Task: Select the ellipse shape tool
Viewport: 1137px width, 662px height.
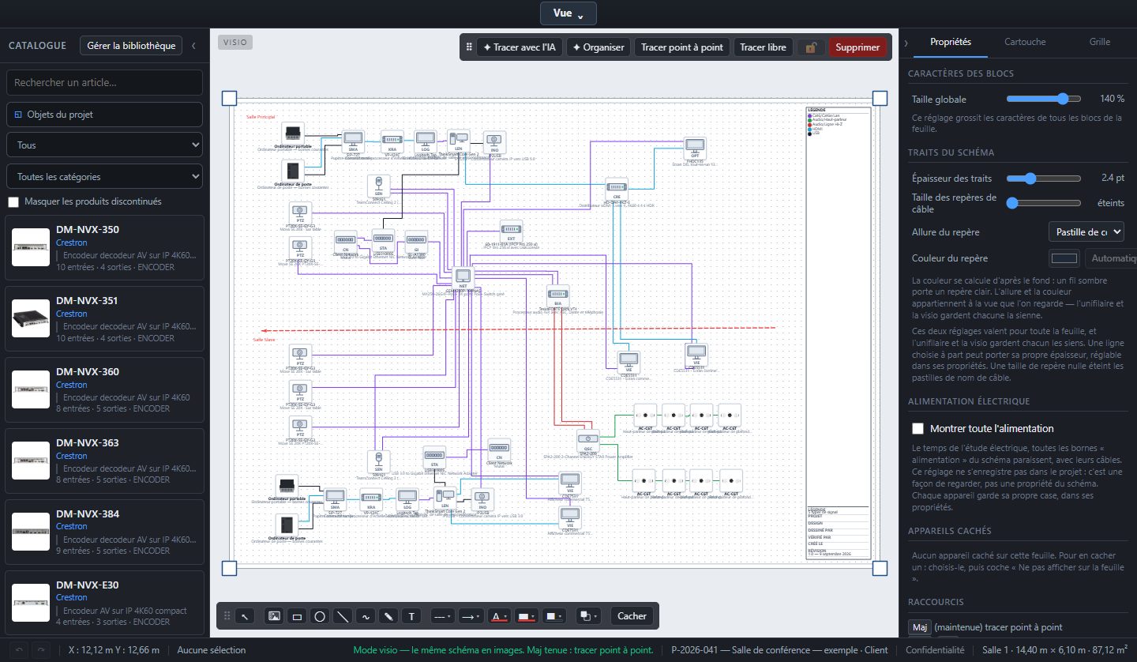Action: pos(320,616)
